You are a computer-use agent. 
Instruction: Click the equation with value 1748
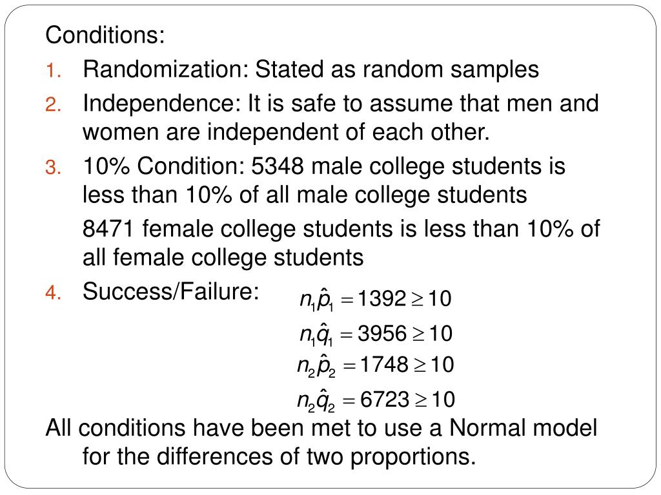click(375, 365)
